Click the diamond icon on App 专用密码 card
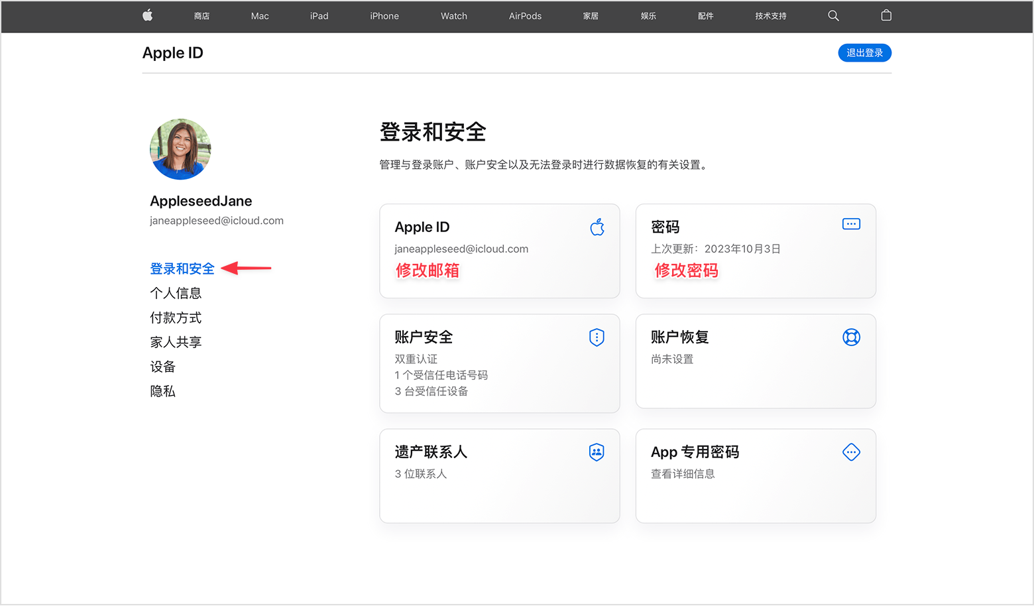 (851, 452)
